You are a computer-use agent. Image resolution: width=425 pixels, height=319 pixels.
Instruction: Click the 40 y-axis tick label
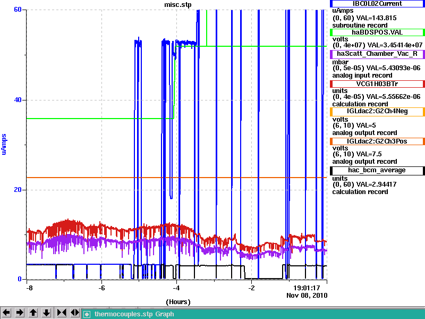(18, 100)
